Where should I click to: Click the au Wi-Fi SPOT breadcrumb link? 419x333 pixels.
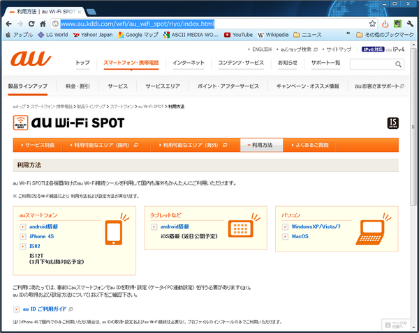[151, 107]
